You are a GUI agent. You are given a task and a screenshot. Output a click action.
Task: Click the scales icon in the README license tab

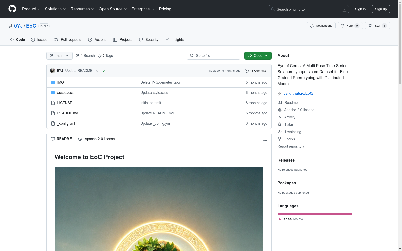[x=80, y=139]
